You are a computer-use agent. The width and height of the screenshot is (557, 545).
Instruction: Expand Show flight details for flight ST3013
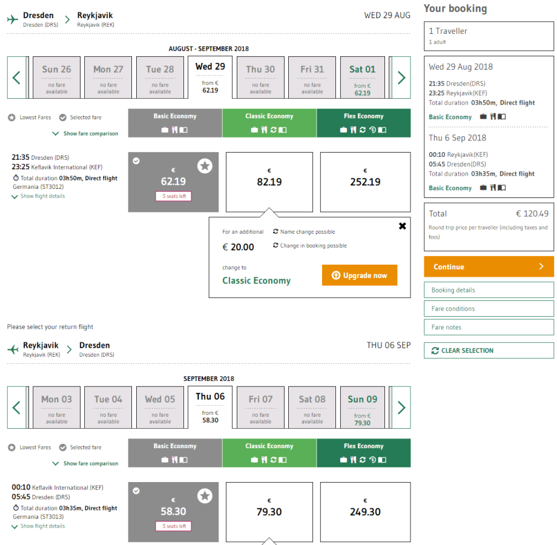42,526
